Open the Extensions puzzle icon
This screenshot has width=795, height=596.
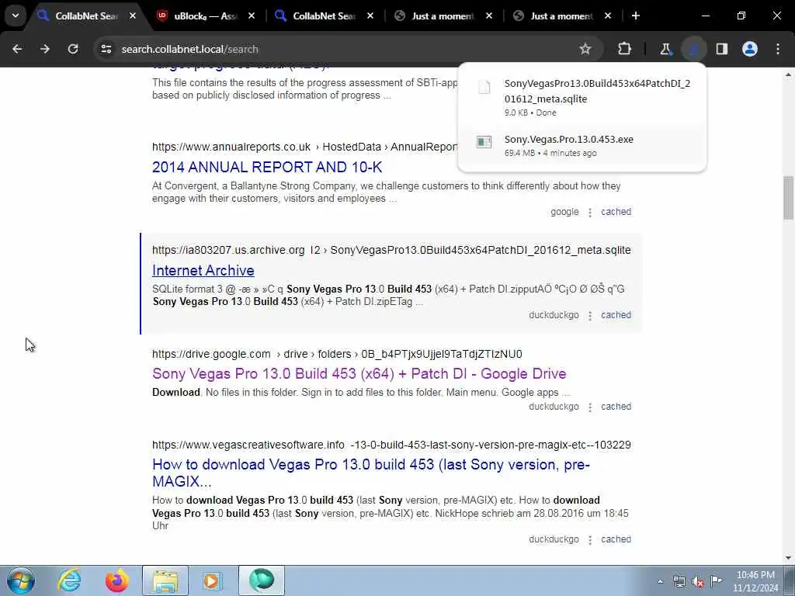625,49
